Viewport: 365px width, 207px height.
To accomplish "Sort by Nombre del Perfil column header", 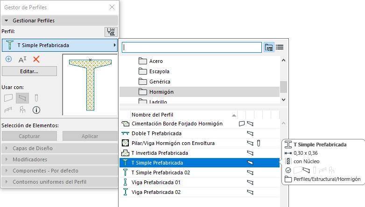I will pos(184,115).
